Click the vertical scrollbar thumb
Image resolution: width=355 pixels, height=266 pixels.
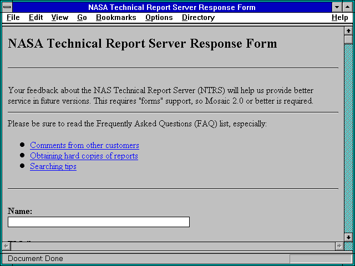pyautogui.click(x=348, y=39)
